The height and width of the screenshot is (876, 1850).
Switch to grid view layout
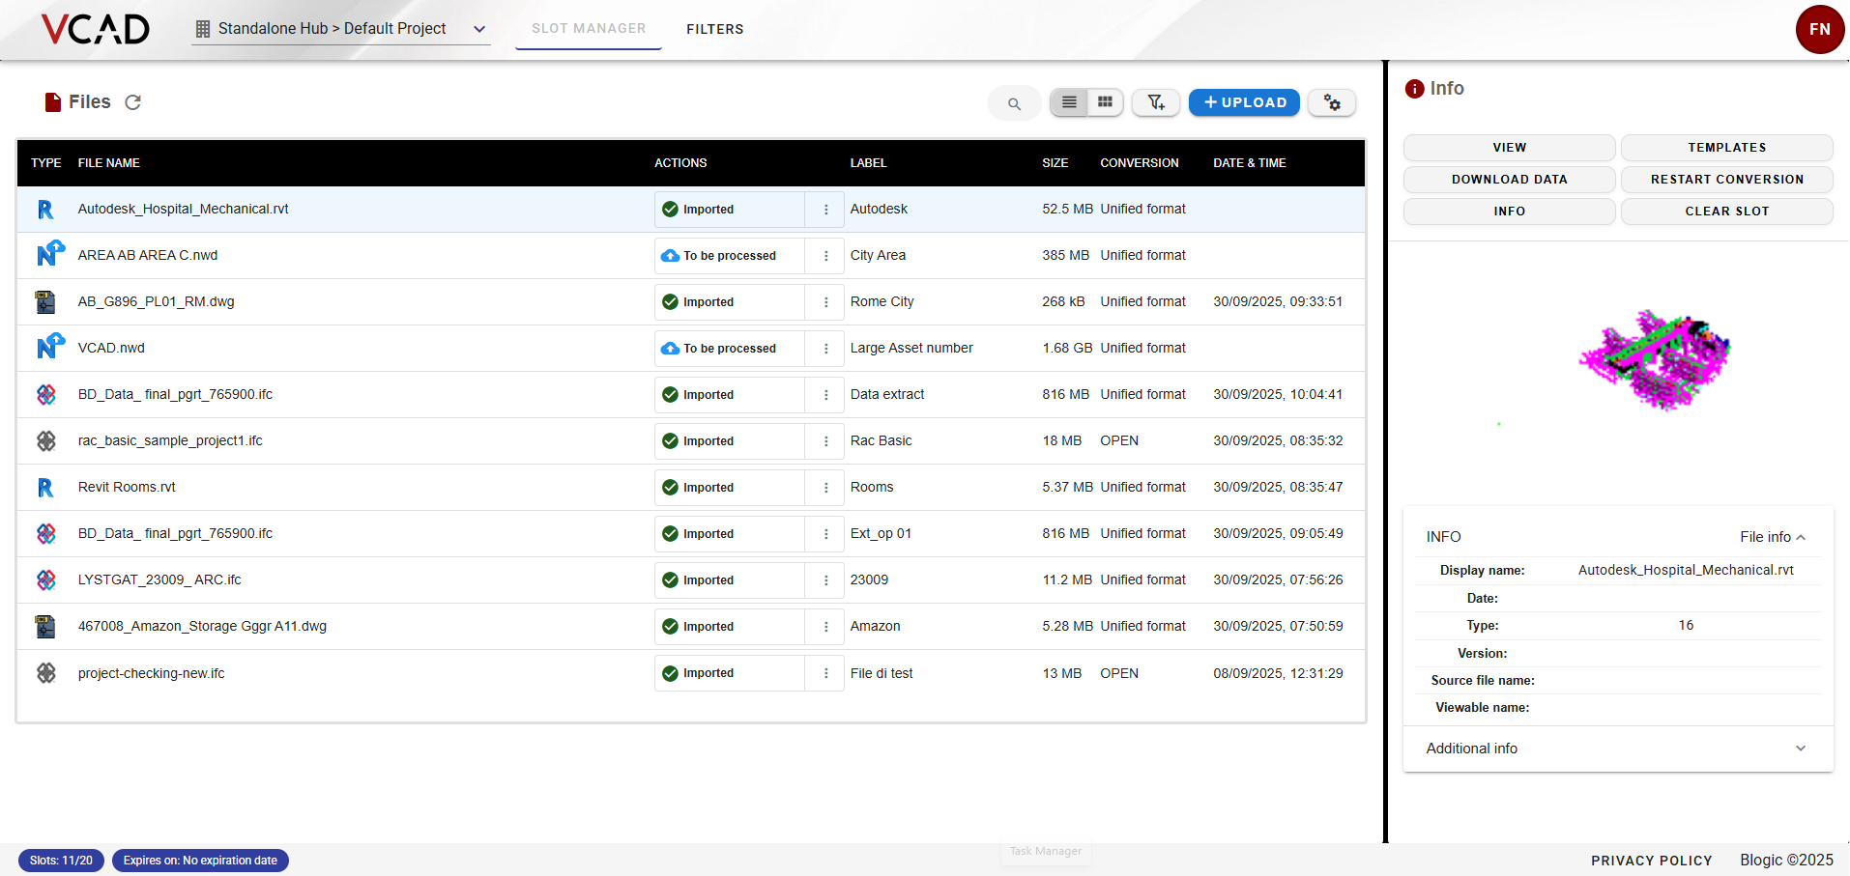click(x=1105, y=102)
